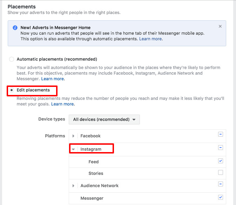Screen dimensions: 236x205
Task: Select the Edit placements radio button
Action: [12, 90]
